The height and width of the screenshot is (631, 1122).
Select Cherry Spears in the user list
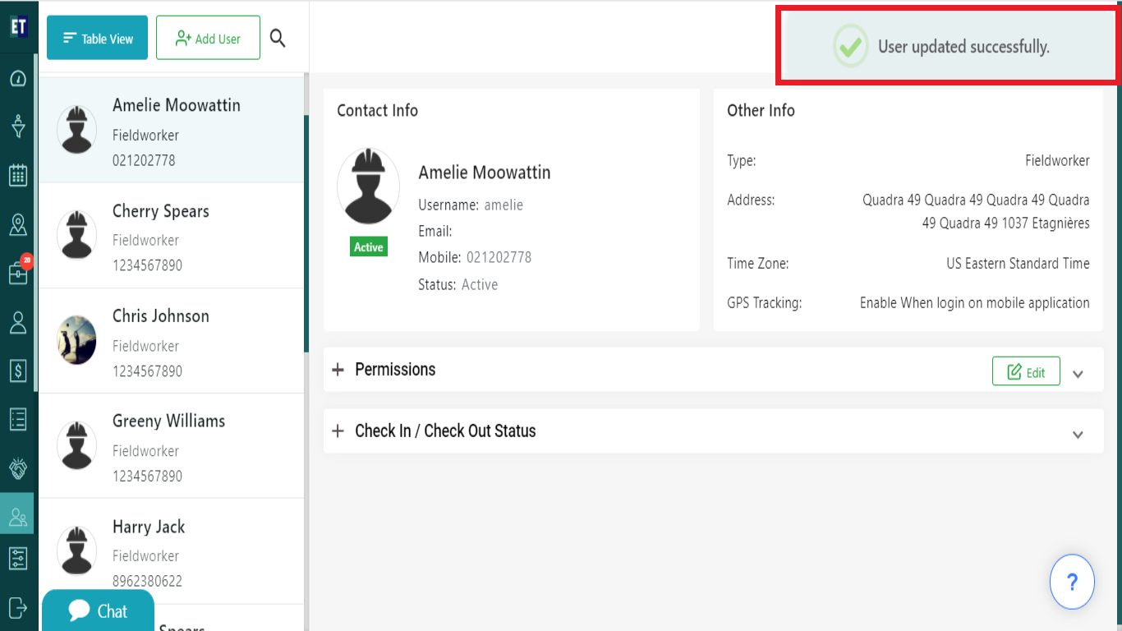coord(172,236)
